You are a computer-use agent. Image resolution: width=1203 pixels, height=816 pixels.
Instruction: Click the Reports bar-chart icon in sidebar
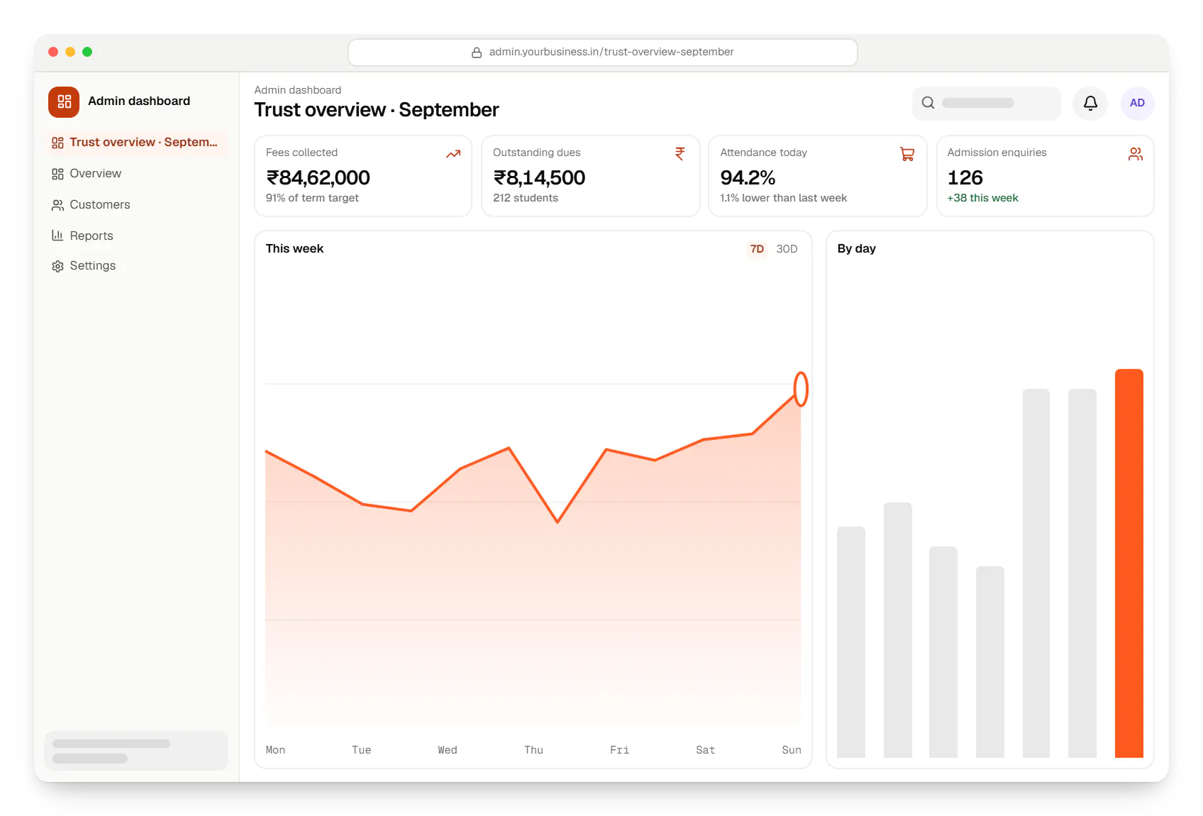point(57,236)
